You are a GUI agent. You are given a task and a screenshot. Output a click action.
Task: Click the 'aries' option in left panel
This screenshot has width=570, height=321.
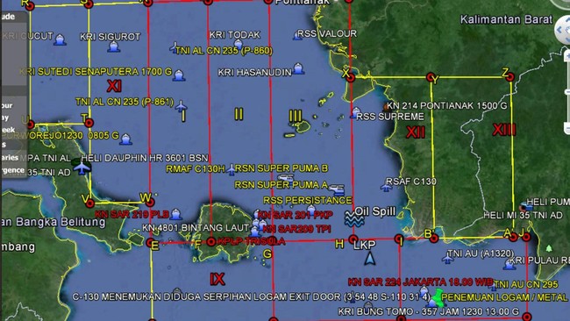10,157
